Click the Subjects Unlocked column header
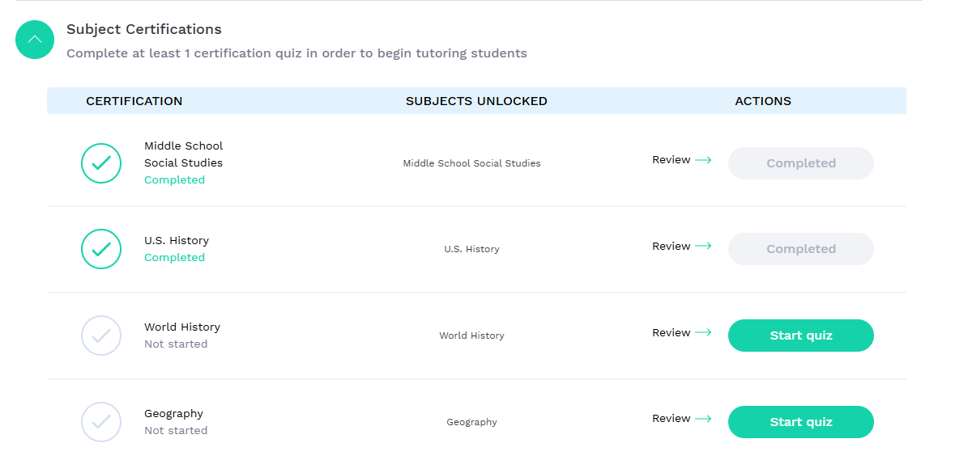Viewport: 955px width, 460px height. tap(476, 101)
